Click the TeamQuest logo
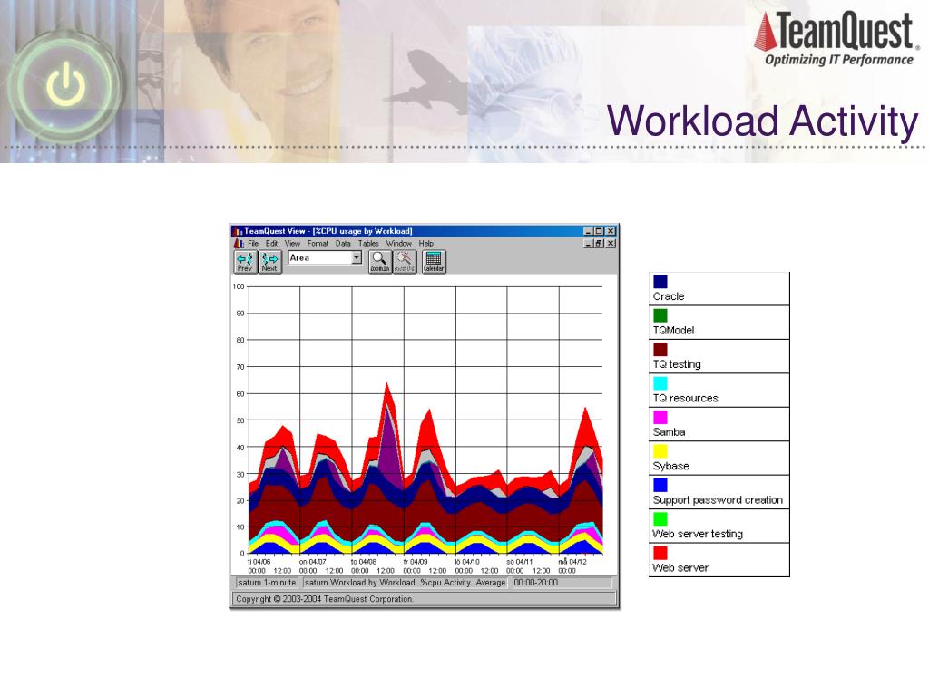 tap(836, 38)
